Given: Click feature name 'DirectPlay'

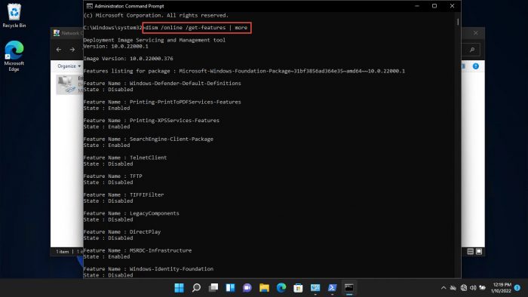Looking at the screenshot, I should [x=145, y=231].
